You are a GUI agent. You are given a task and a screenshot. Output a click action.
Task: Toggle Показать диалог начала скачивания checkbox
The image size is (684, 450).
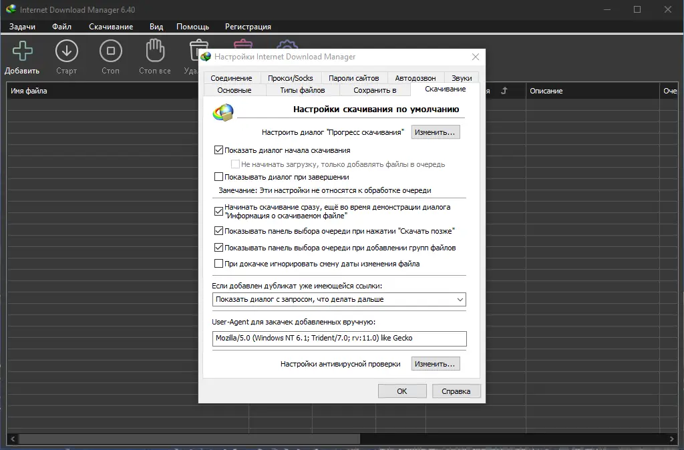click(218, 150)
